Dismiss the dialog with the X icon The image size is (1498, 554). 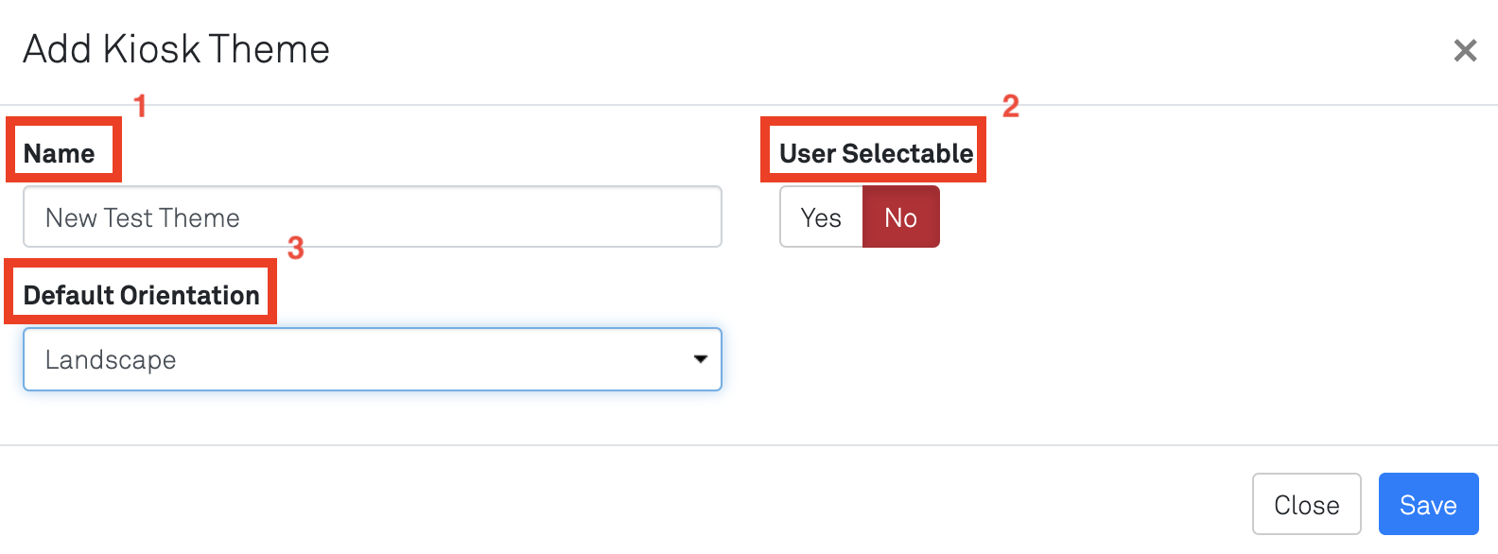click(x=1465, y=50)
